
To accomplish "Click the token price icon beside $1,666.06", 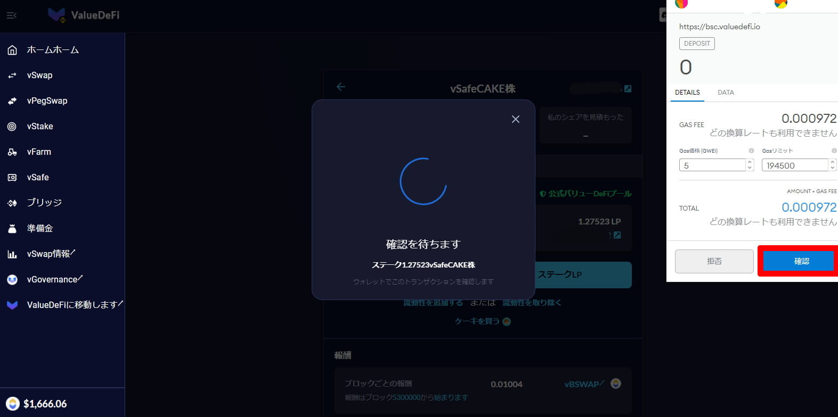I will (x=12, y=404).
